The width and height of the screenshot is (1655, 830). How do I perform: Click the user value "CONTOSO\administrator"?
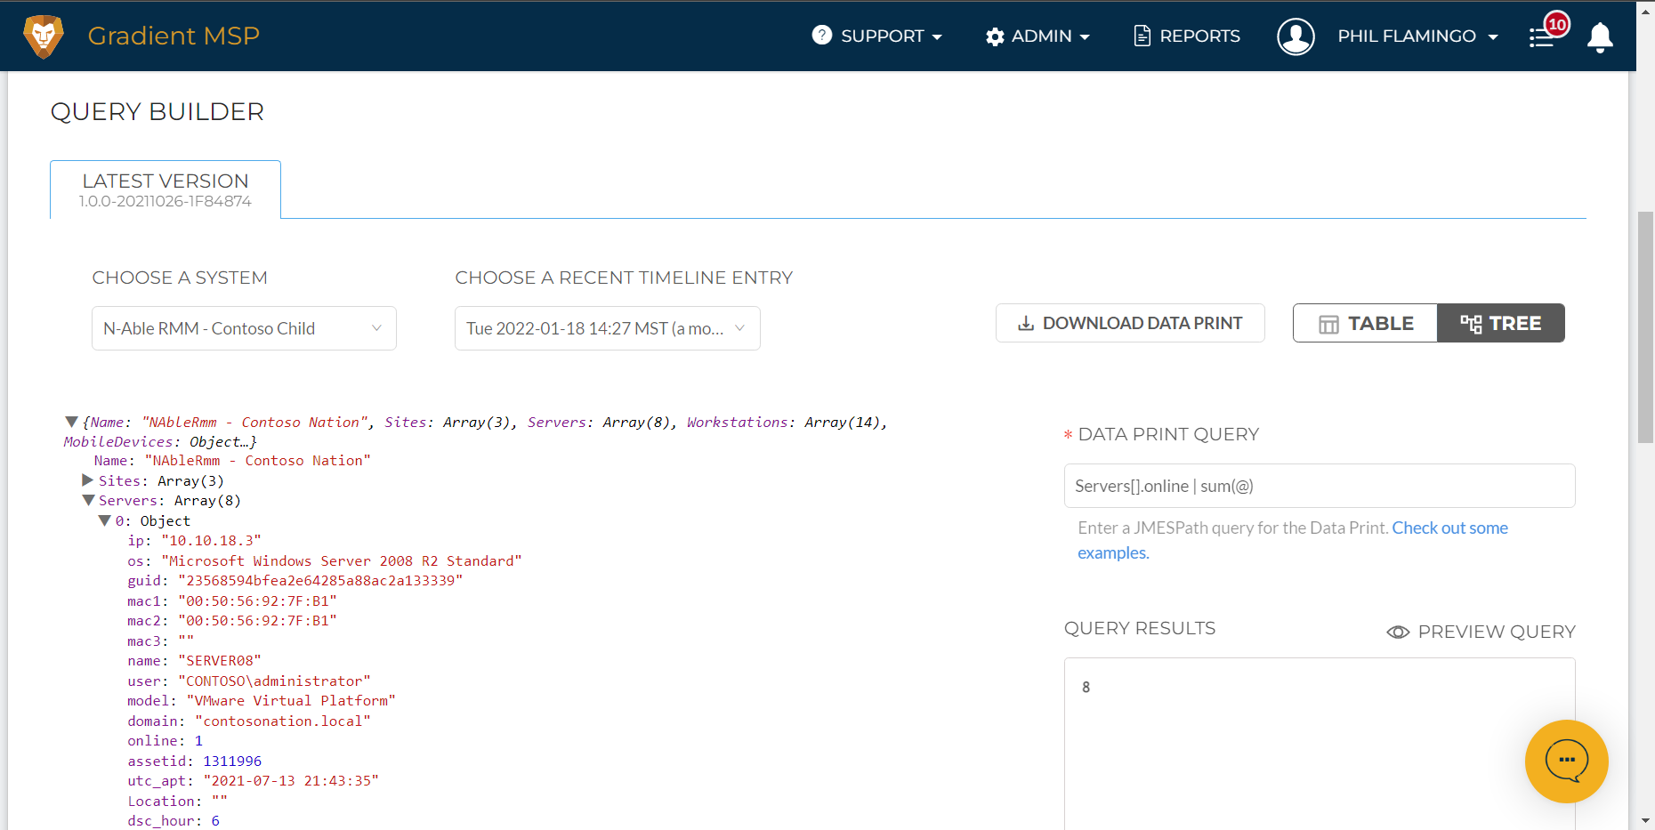pos(274,681)
